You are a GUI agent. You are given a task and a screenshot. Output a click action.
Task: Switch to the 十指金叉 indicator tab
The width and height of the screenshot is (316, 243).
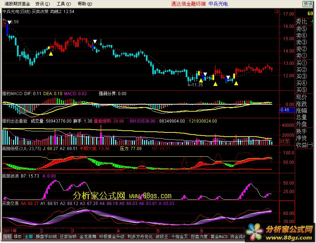coord(179,237)
